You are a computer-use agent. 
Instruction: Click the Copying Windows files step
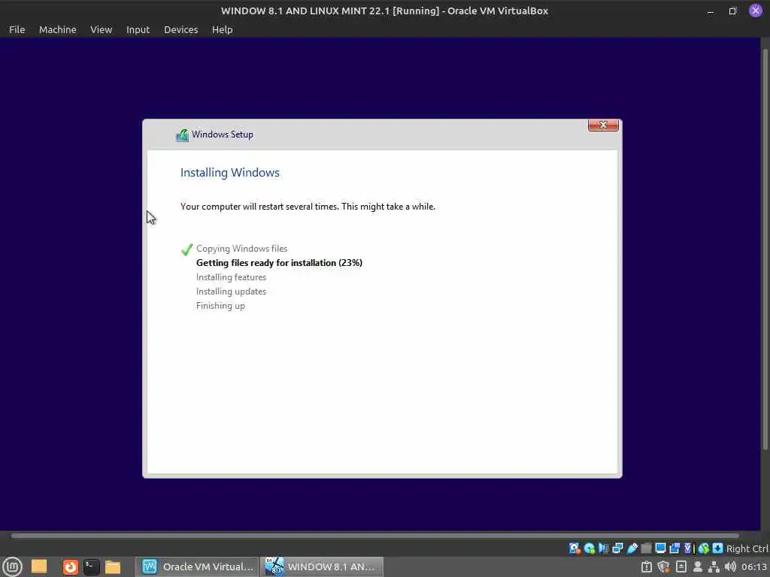(x=241, y=249)
